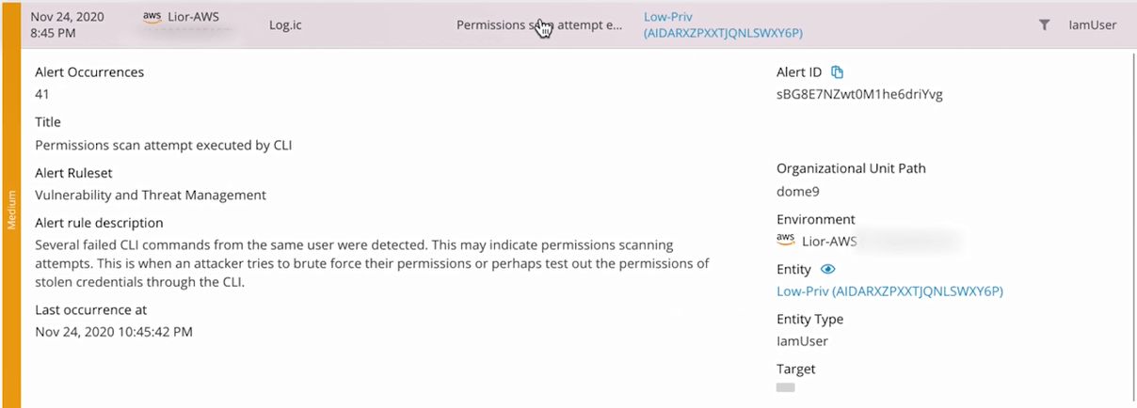This screenshot has width=1137, height=408.
Task: Click the alert occurrences count 41
Action: tap(42, 94)
